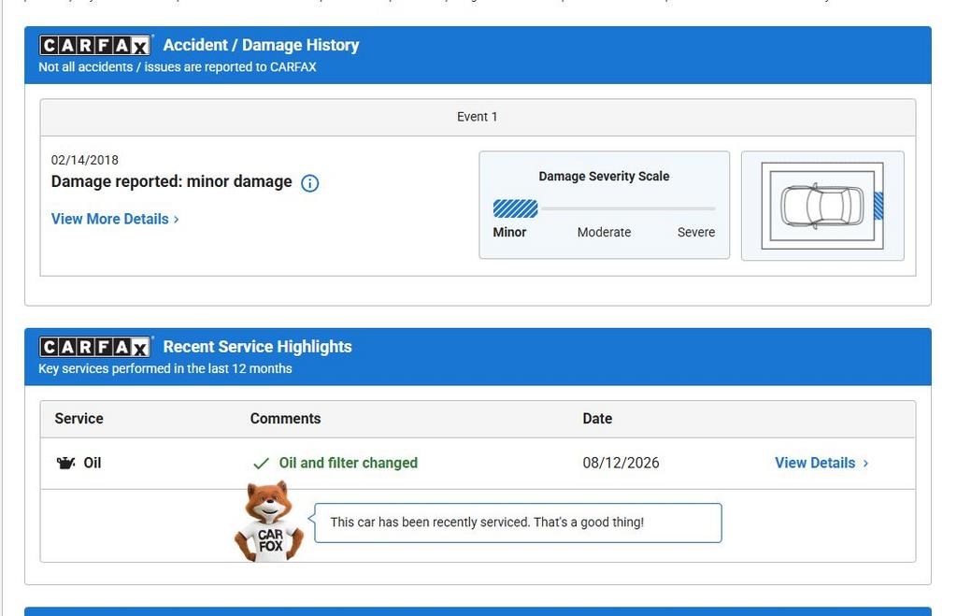
Task: Click 'Damage reported: minor damage' text
Action: (172, 182)
